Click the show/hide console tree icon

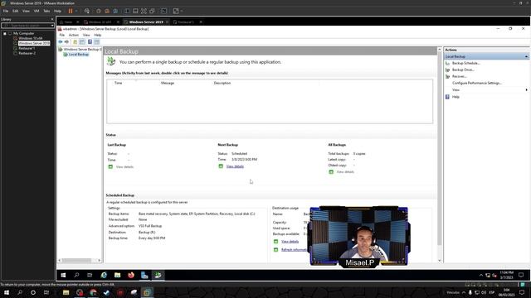(x=82, y=42)
